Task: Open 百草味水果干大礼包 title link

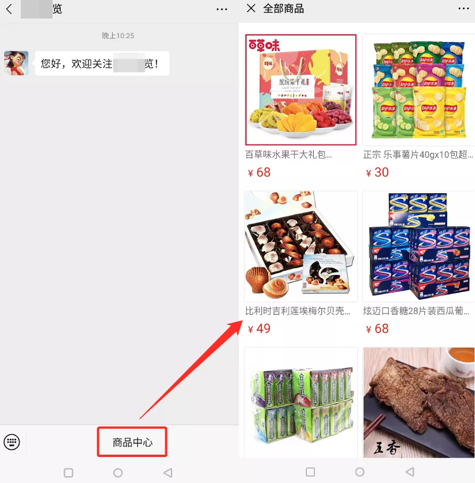Action: click(x=288, y=154)
